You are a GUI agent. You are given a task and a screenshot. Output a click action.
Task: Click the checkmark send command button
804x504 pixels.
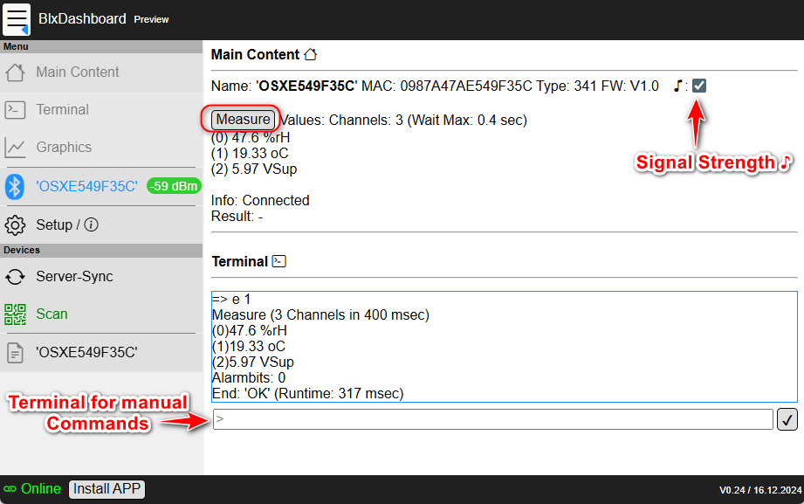(787, 420)
